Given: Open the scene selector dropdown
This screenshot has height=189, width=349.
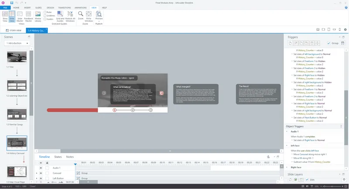Looking at the screenshot, I should click(x=17, y=43).
